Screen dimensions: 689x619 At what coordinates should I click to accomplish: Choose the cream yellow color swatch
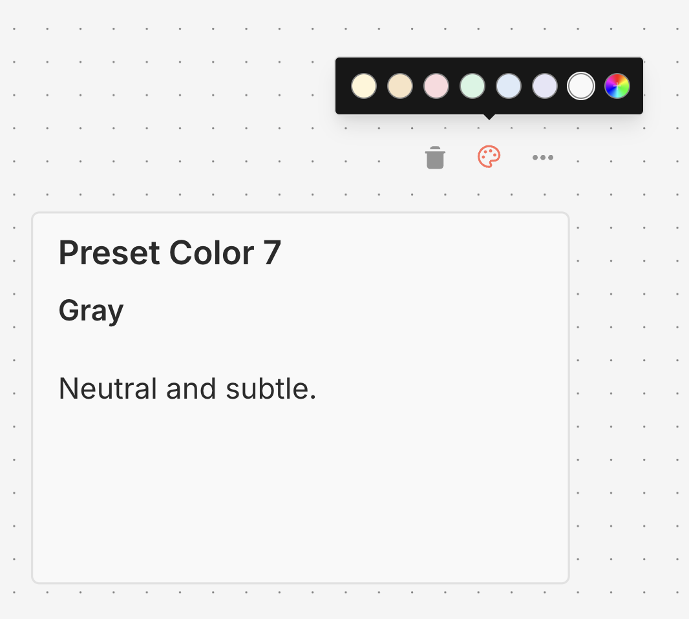click(x=364, y=85)
